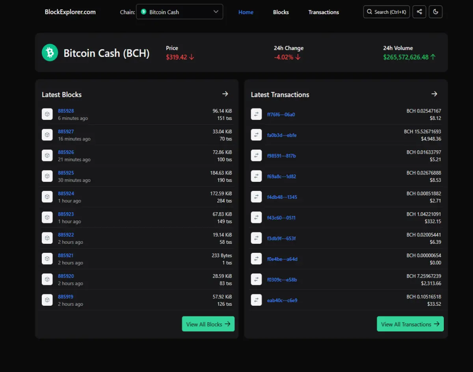Click transfer icon for transaction f0e4be···a64d
Image resolution: width=473 pixels, height=372 pixels.
(x=256, y=259)
